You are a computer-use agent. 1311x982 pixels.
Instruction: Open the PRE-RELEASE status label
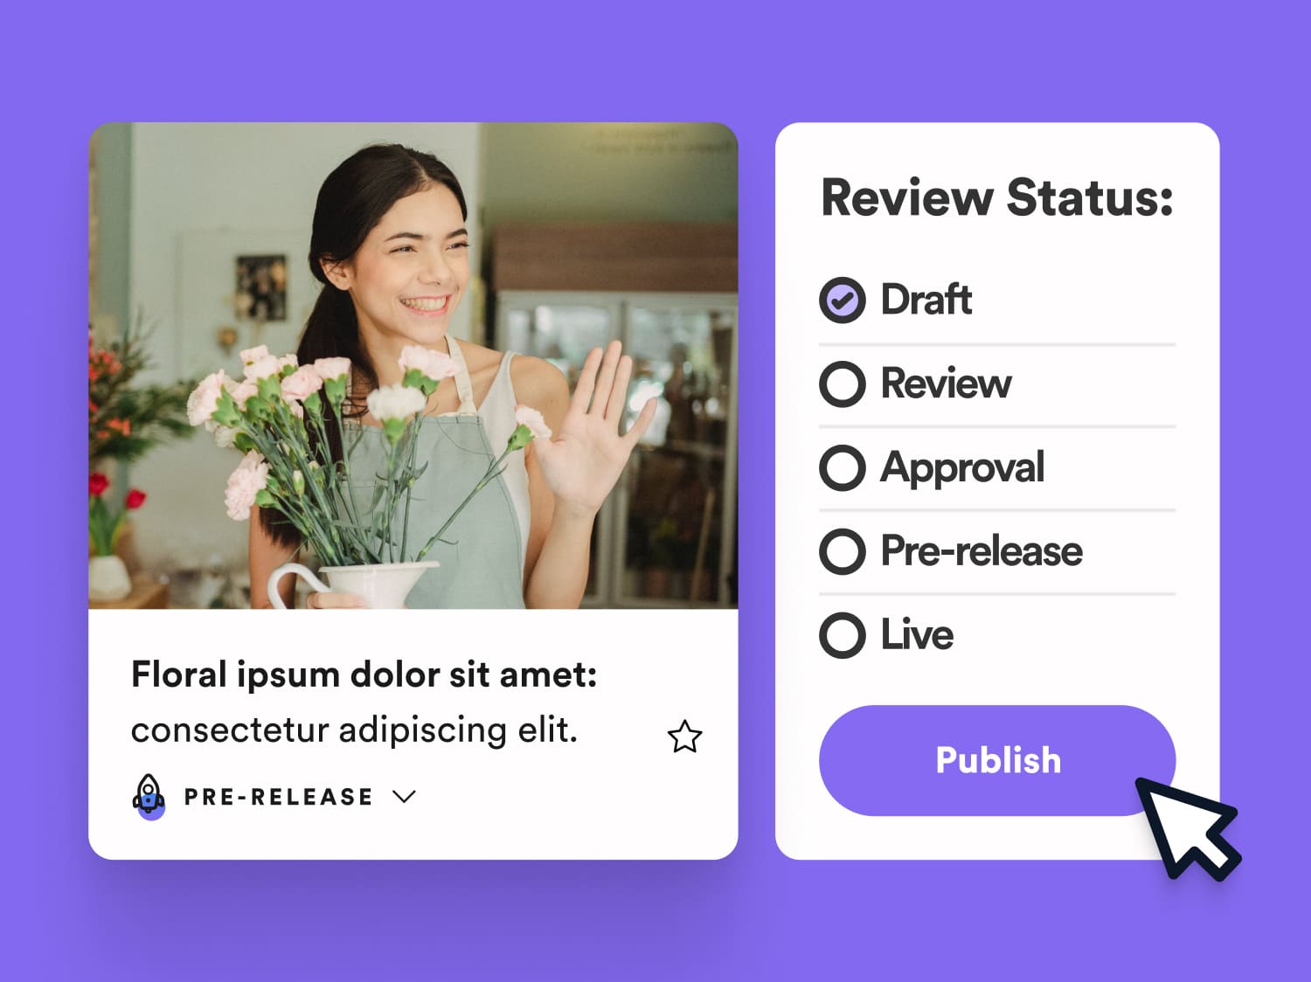click(278, 797)
